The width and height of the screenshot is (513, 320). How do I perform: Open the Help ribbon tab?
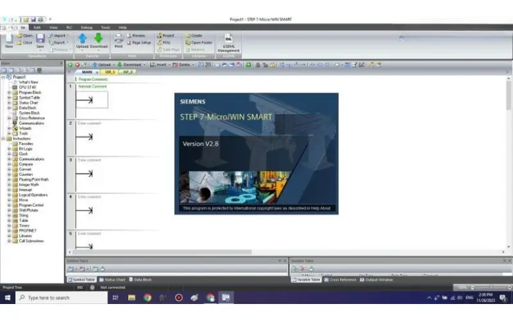pos(122,28)
